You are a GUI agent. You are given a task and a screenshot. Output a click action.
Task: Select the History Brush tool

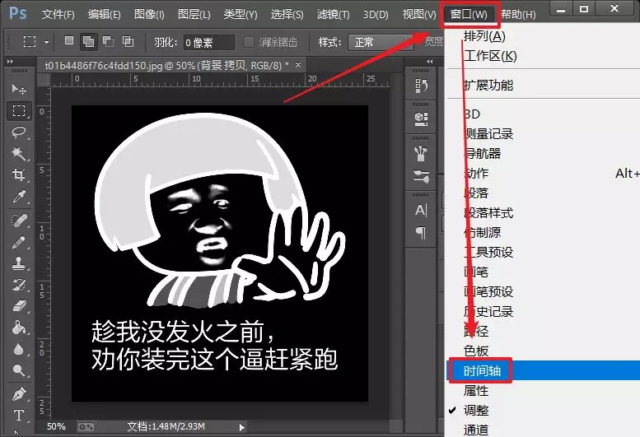coord(18,285)
